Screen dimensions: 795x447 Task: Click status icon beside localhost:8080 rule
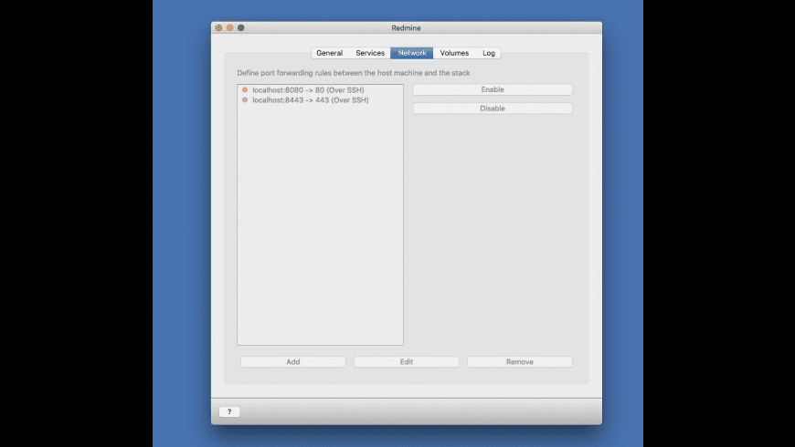coord(245,90)
